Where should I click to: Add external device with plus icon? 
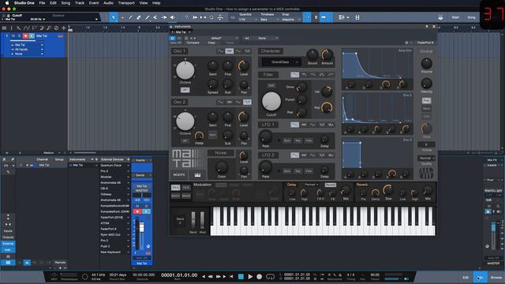point(128,159)
